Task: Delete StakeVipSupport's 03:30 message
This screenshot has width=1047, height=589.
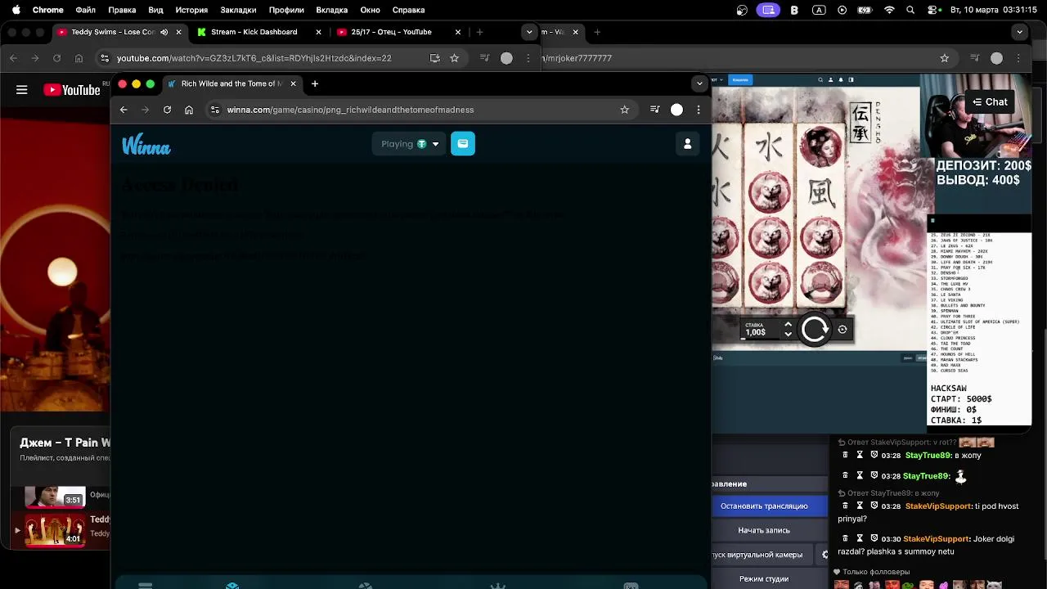Action: pos(846,538)
